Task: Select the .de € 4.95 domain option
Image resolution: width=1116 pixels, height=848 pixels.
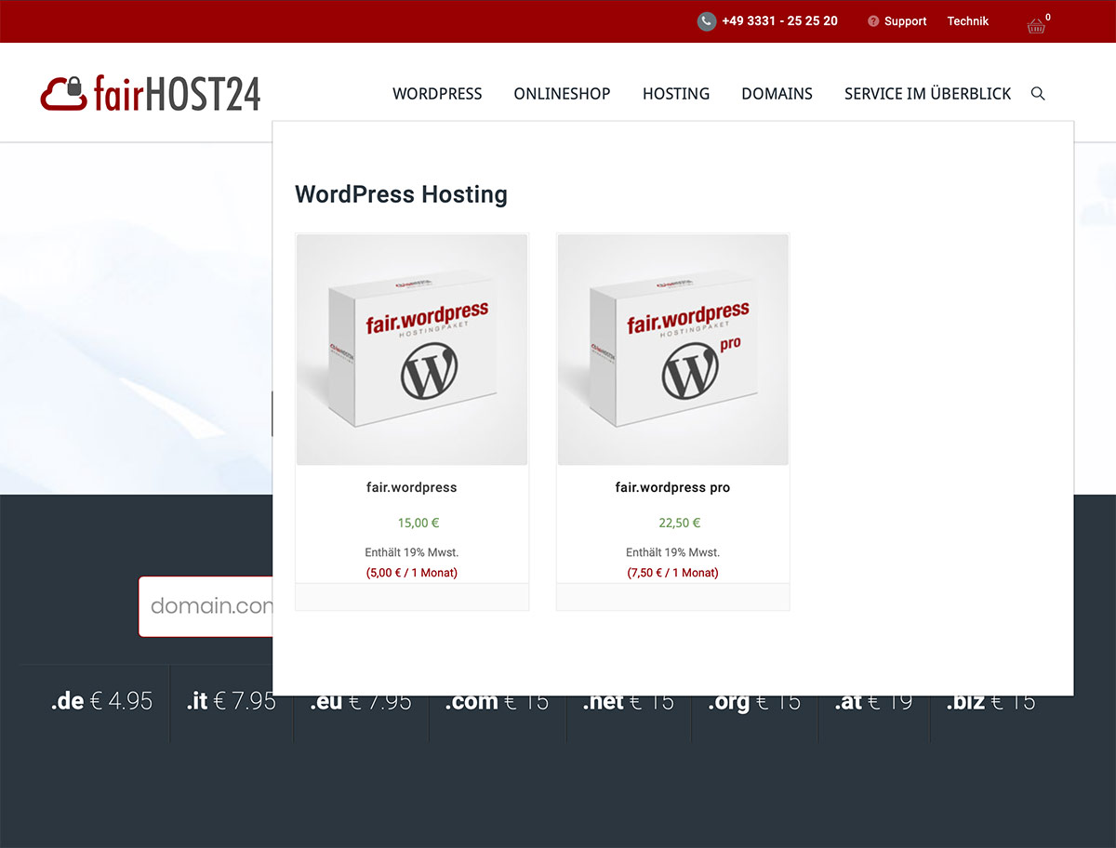Action: tap(100, 702)
